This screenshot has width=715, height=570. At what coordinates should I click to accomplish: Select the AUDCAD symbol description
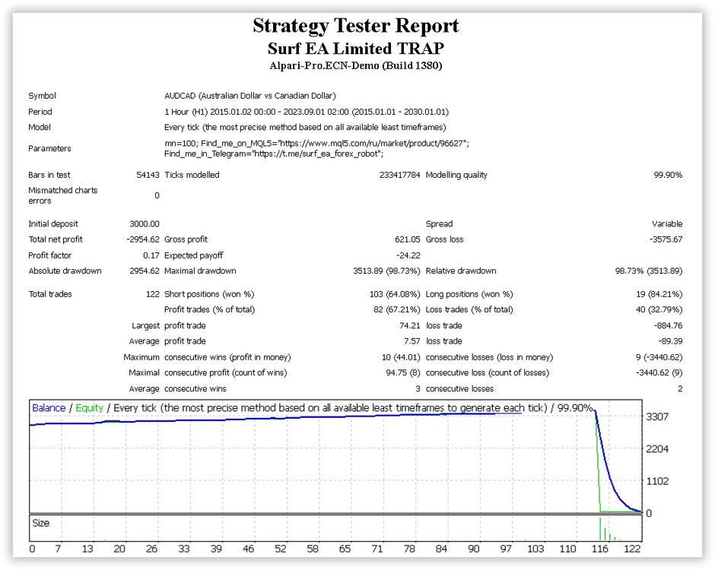250,96
